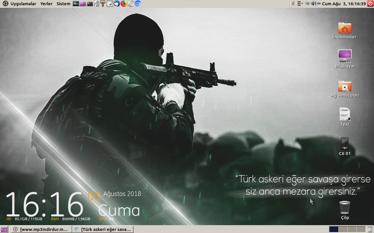Viewport: 374px width, 233px height.
Task: Switch to the fourth workspace in switcher
Action: pos(361,229)
